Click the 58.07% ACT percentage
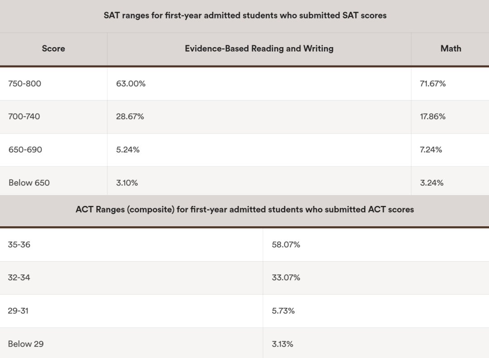 (x=286, y=245)
